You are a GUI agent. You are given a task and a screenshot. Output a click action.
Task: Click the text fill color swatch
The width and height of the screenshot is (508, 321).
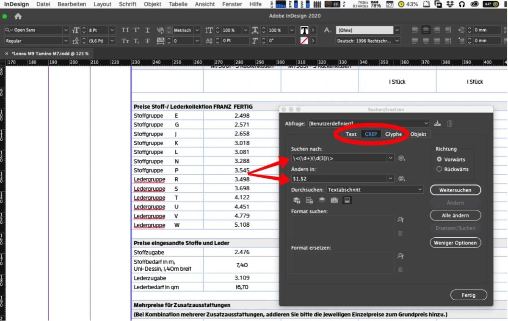coord(304,30)
